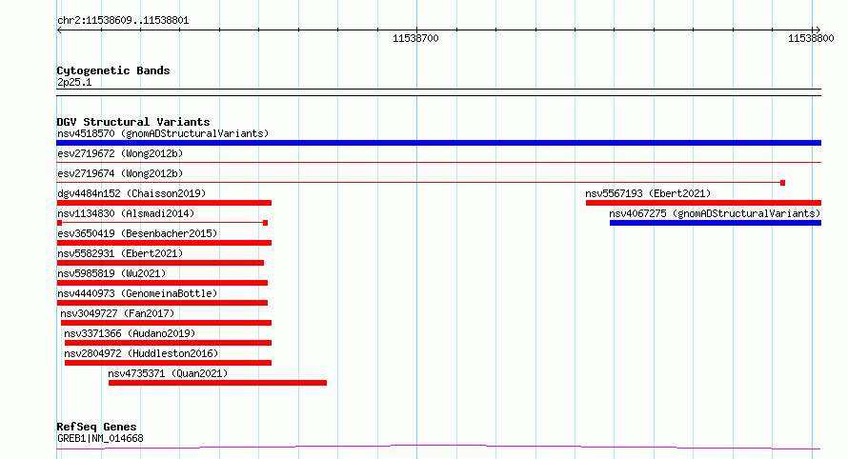This screenshot has width=848, height=459.
Task: Click the nsv1134830 thin red variant glyph
Action: pyautogui.click(x=162, y=223)
